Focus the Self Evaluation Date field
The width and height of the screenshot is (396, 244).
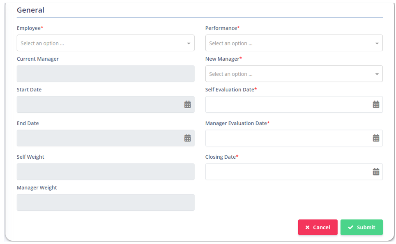pos(294,104)
